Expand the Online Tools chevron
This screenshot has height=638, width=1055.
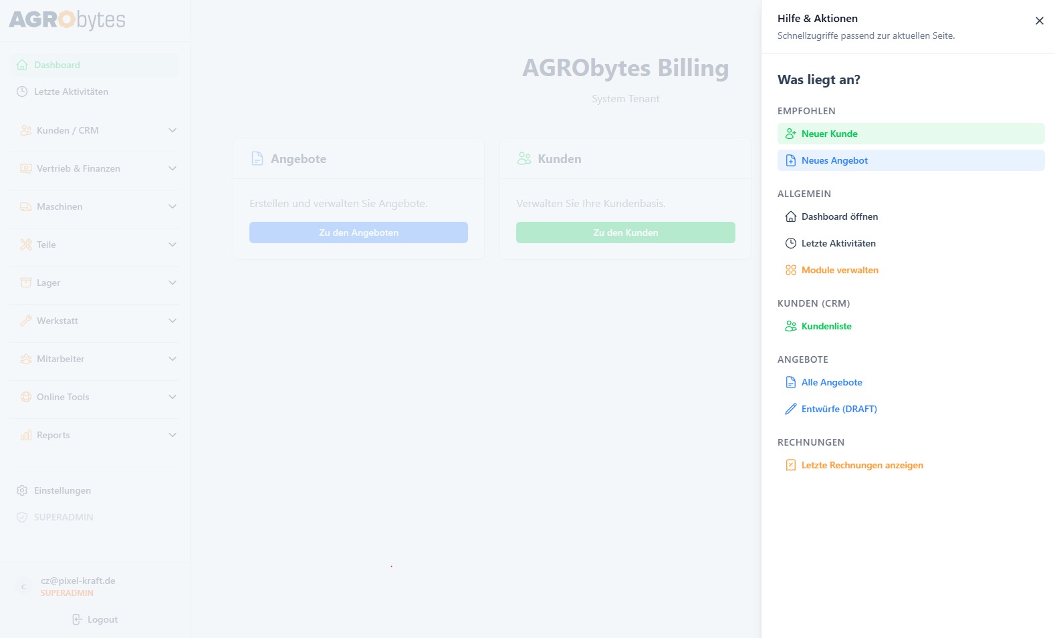(x=172, y=397)
